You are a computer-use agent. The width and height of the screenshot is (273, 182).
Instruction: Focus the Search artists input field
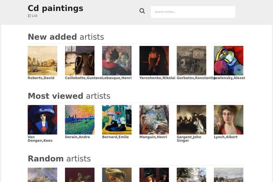[x=193, y=12]
